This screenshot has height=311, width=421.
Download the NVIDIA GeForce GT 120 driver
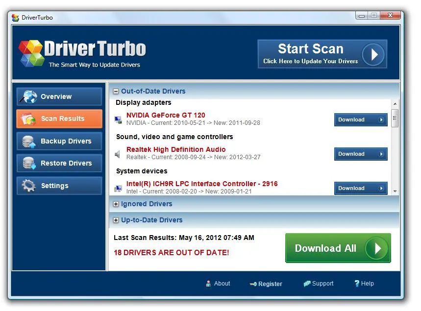pos(361,120)
